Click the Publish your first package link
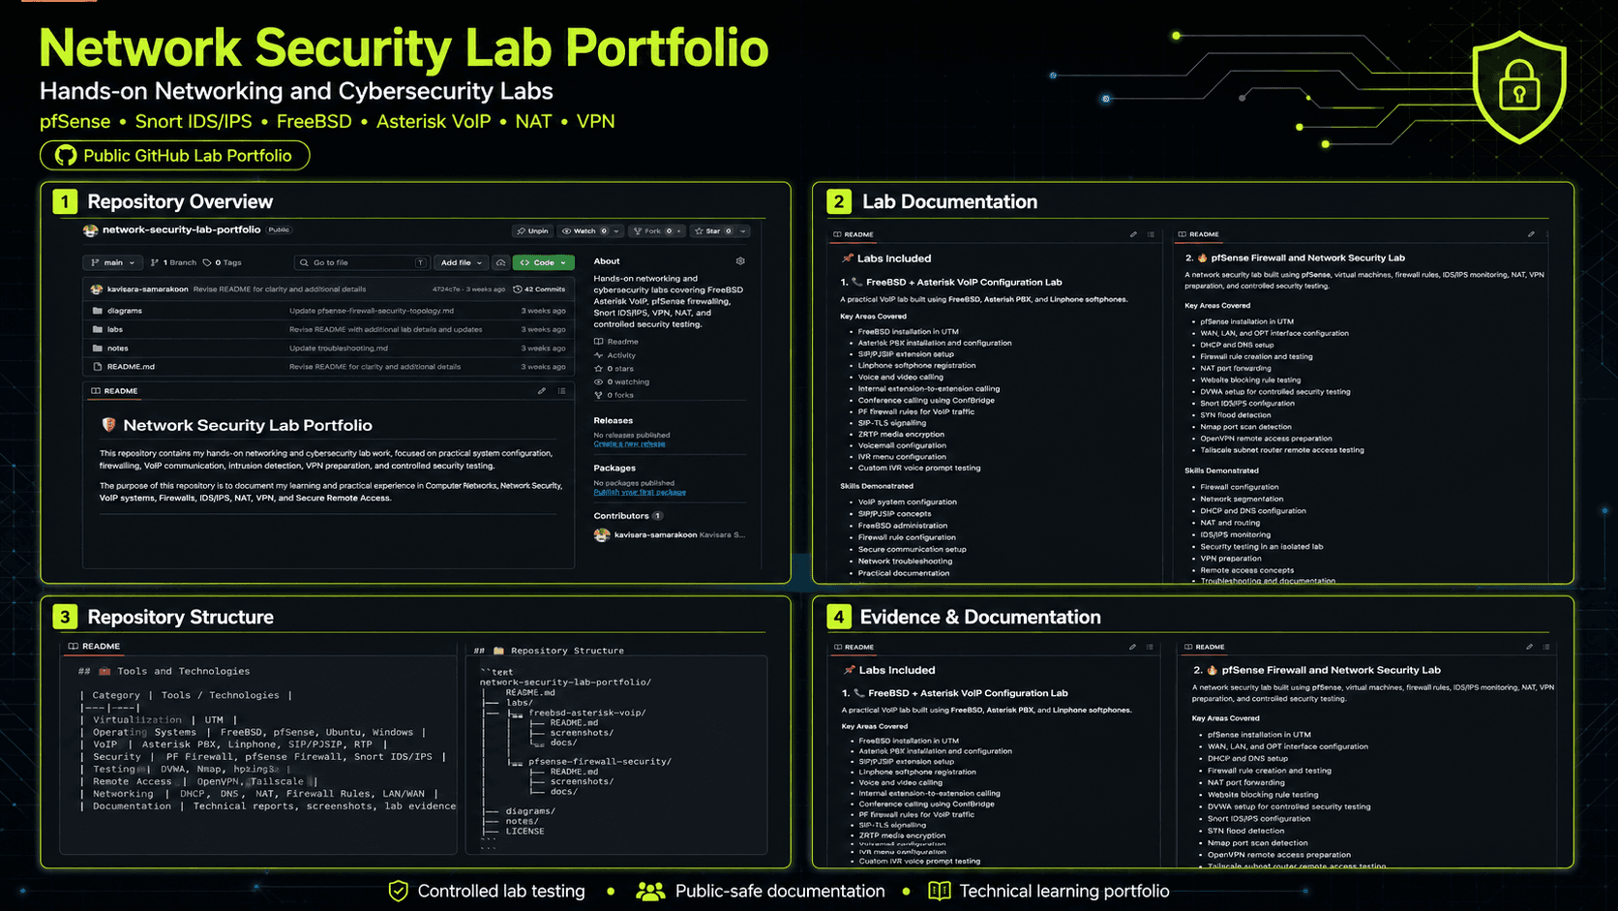The width and height of the screenshot is (1618, 911). [x=640, y=492]
